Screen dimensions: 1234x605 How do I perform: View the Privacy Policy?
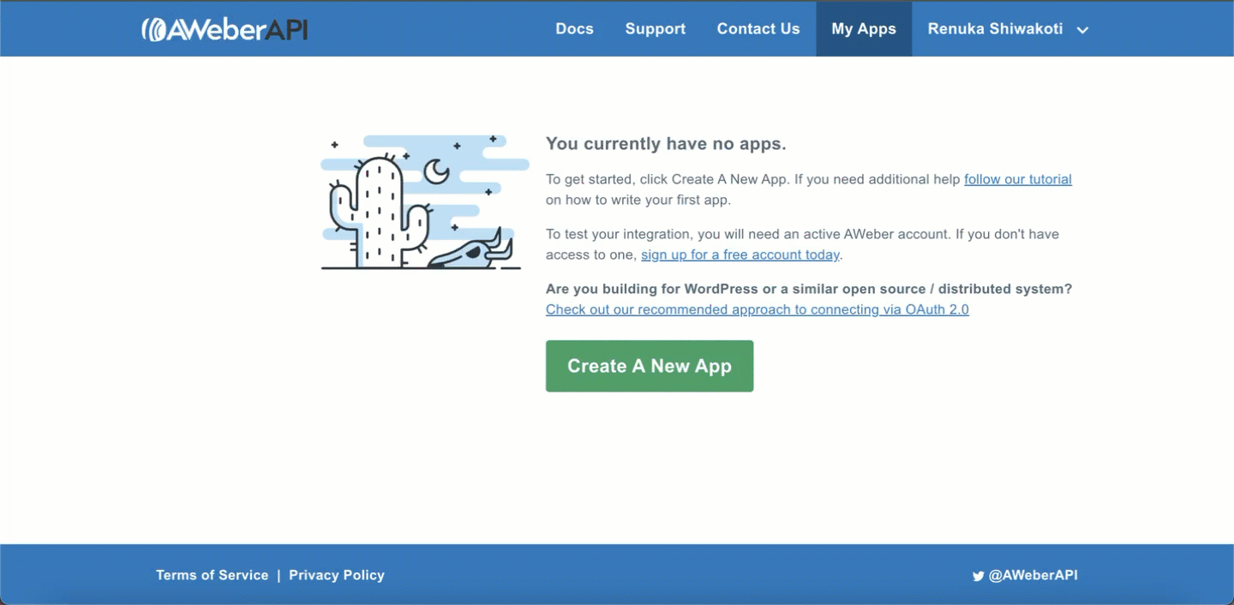click(336, 575)
